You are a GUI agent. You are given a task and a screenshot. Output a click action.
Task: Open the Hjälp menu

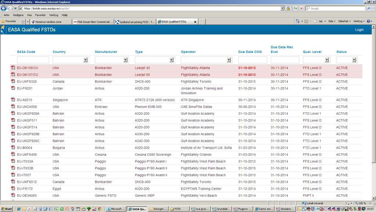tap(65, 15)
